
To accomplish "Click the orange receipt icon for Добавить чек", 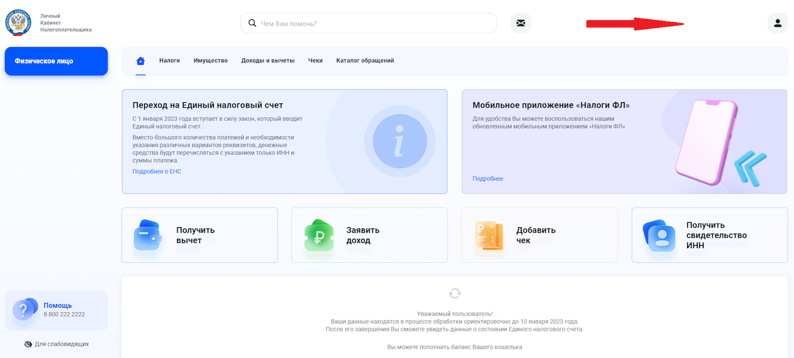I will click(x=489, y=236).
